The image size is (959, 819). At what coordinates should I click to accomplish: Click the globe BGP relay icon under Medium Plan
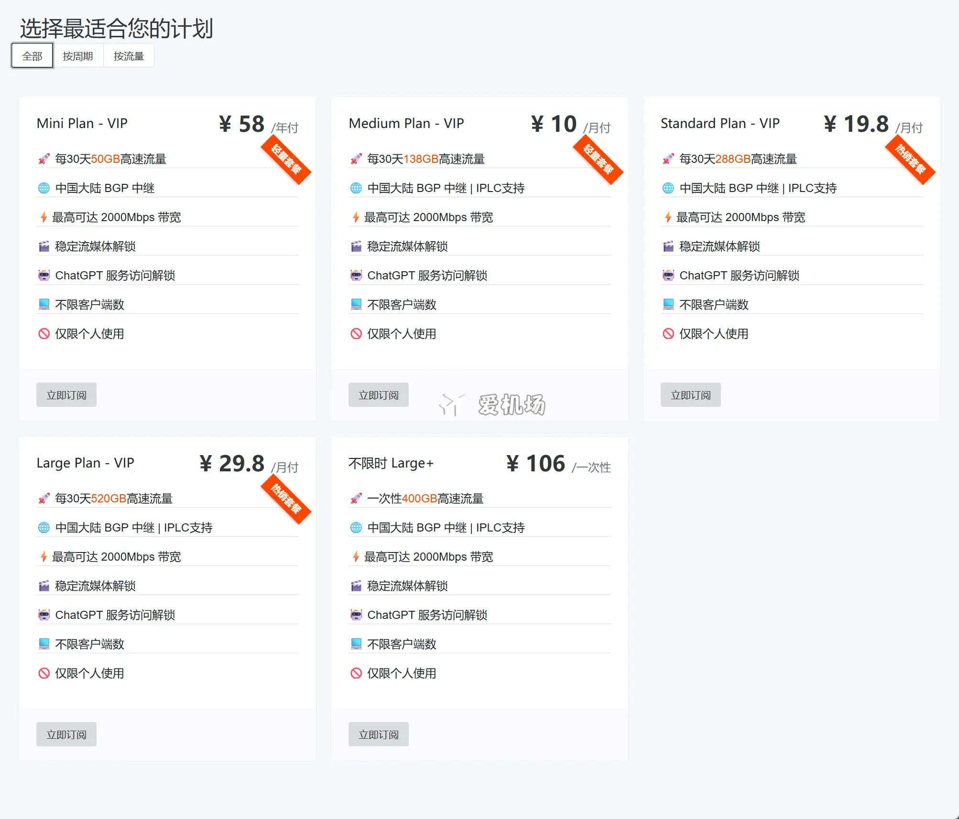click(356, 188)
